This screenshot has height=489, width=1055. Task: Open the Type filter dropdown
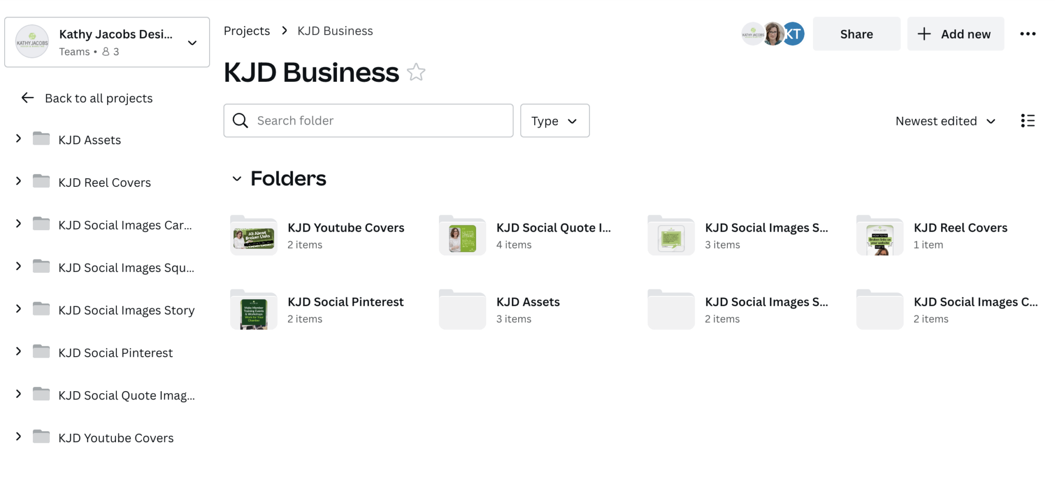(554, 120)
